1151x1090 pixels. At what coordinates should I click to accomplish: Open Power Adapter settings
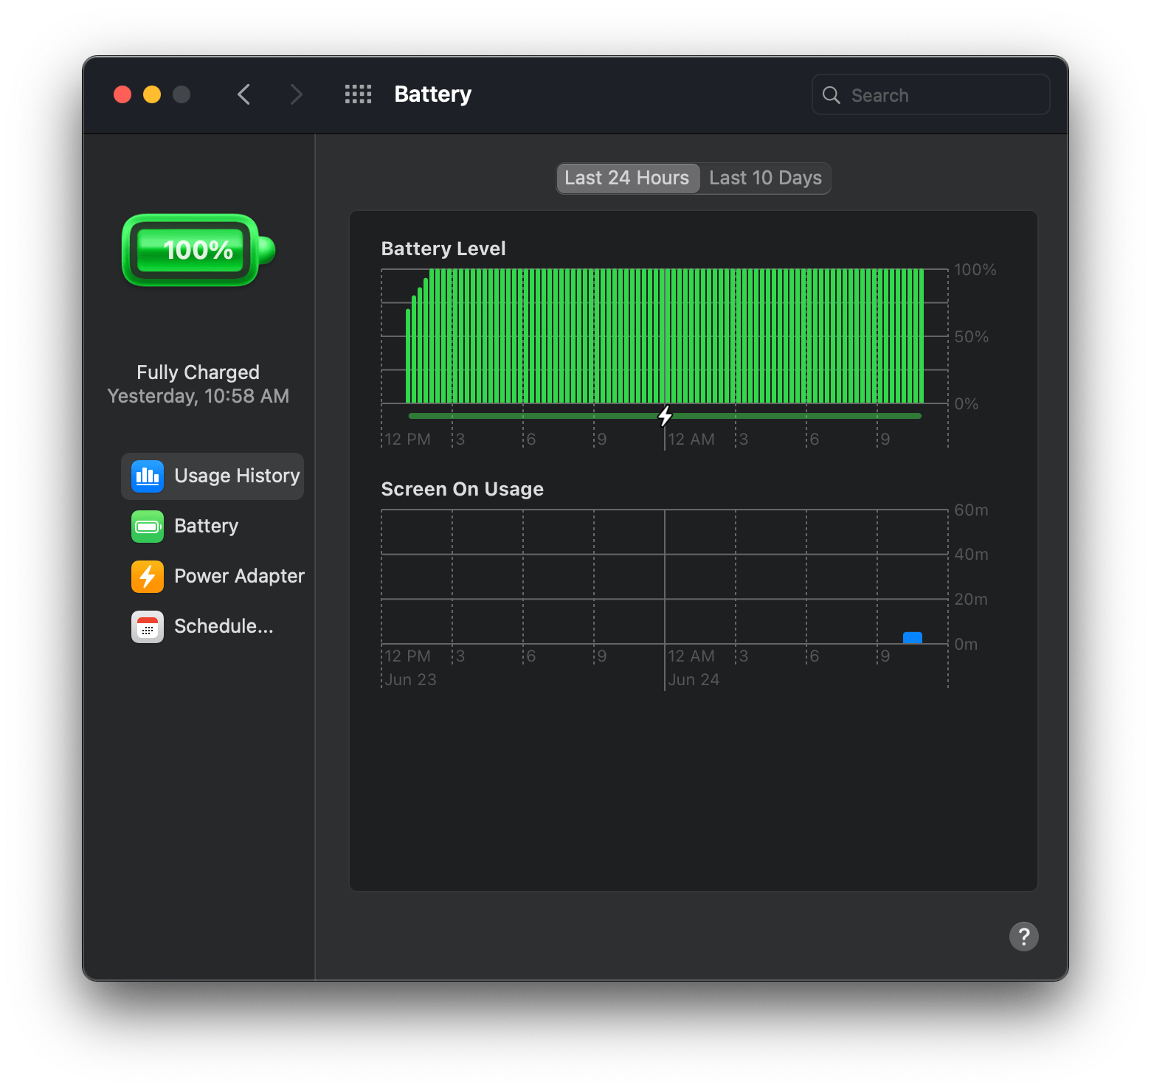click(x=239, y=577)
